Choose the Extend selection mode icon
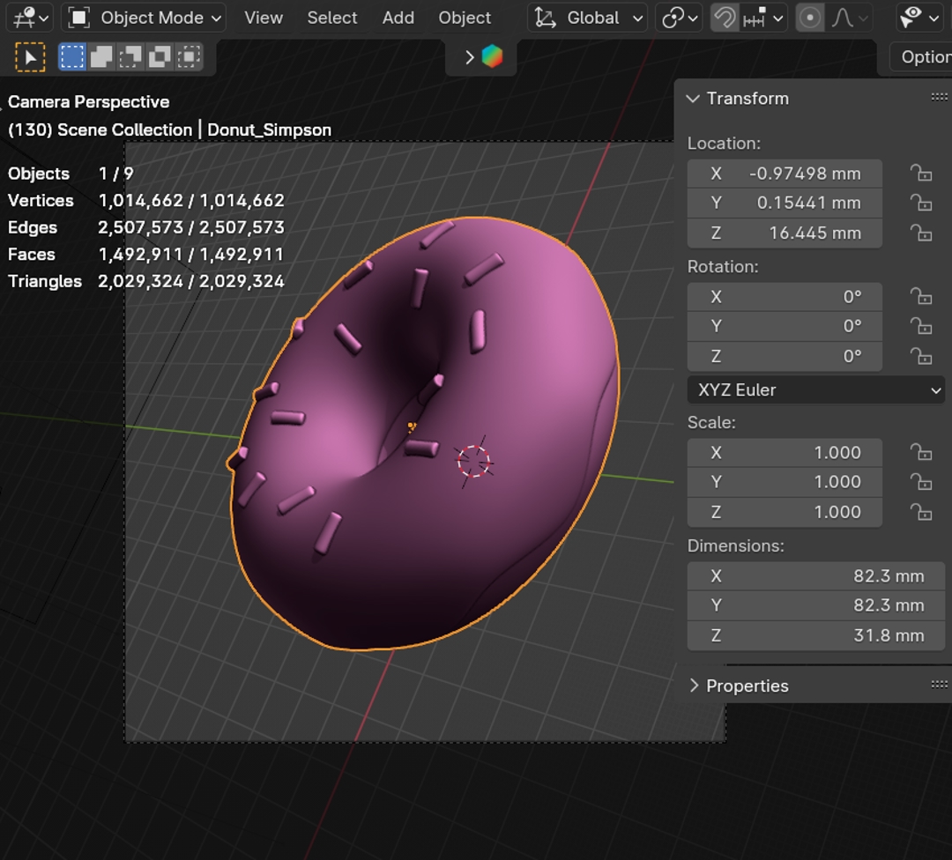The height and width of the screenshot is (860, 952). click(x=101, y=58)
